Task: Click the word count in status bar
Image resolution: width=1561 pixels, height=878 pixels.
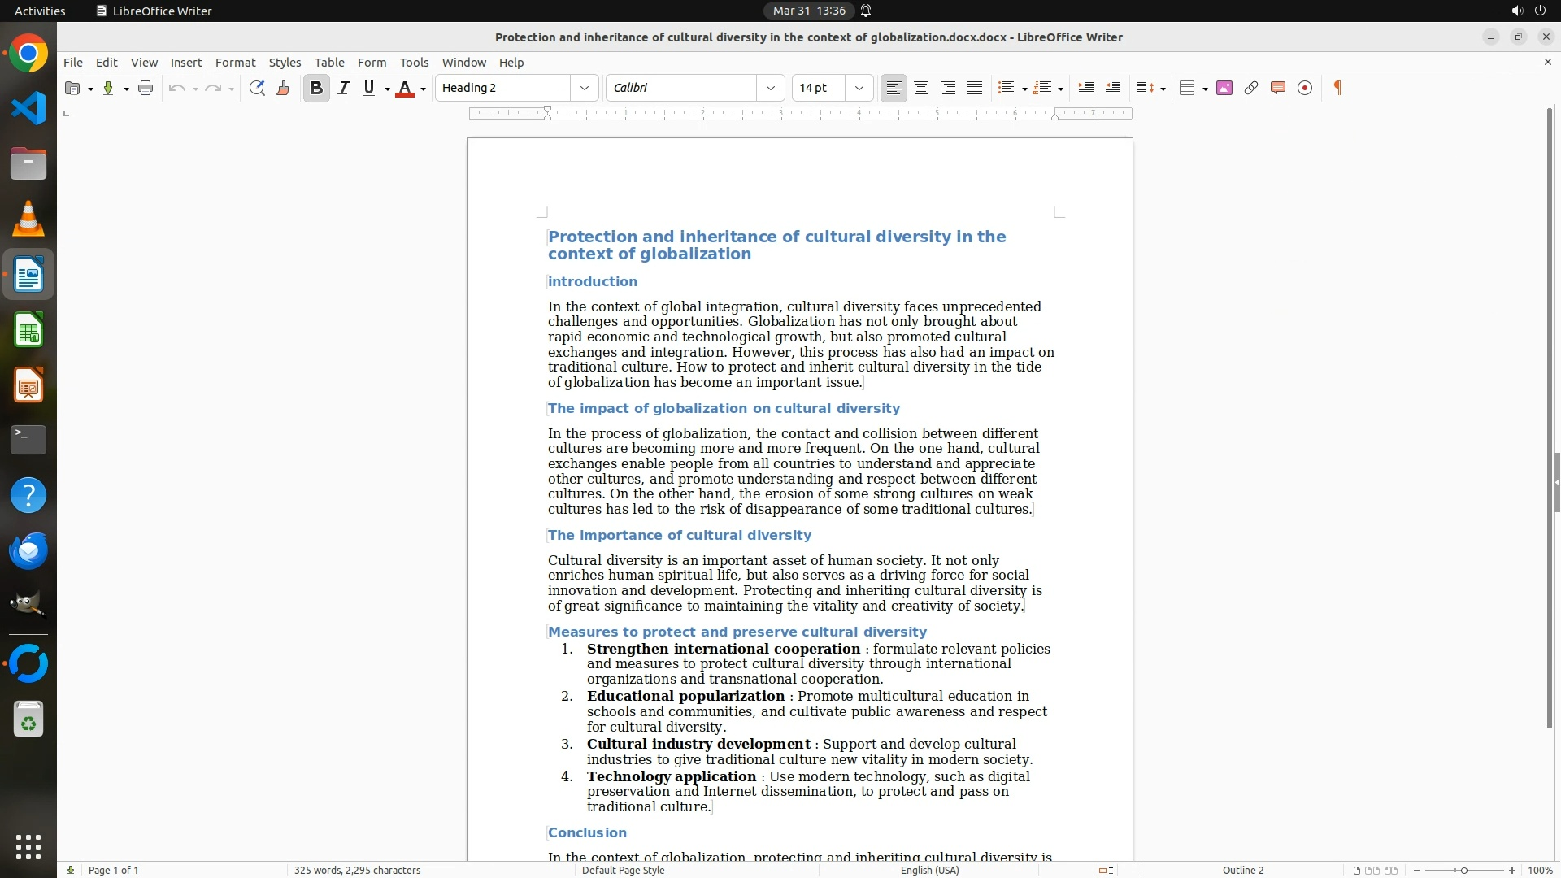Action: (357, 870)
